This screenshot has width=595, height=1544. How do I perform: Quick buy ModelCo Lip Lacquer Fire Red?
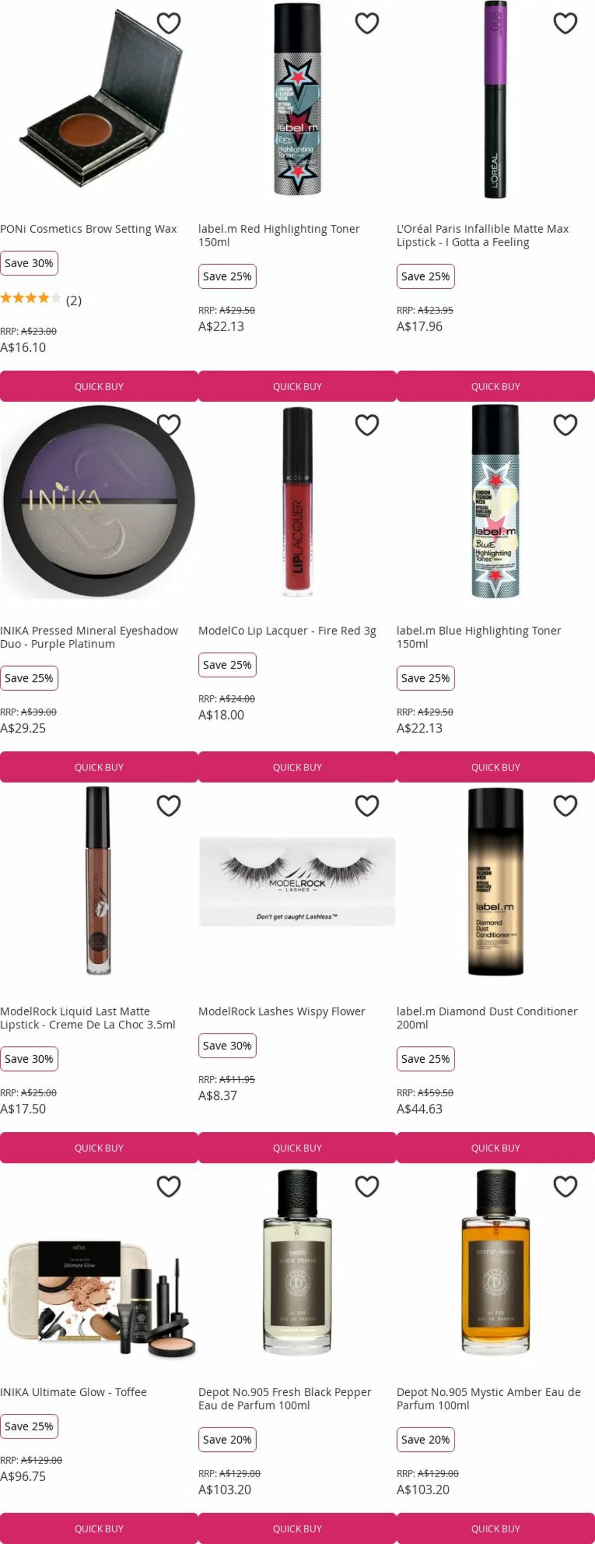point(297,767)
